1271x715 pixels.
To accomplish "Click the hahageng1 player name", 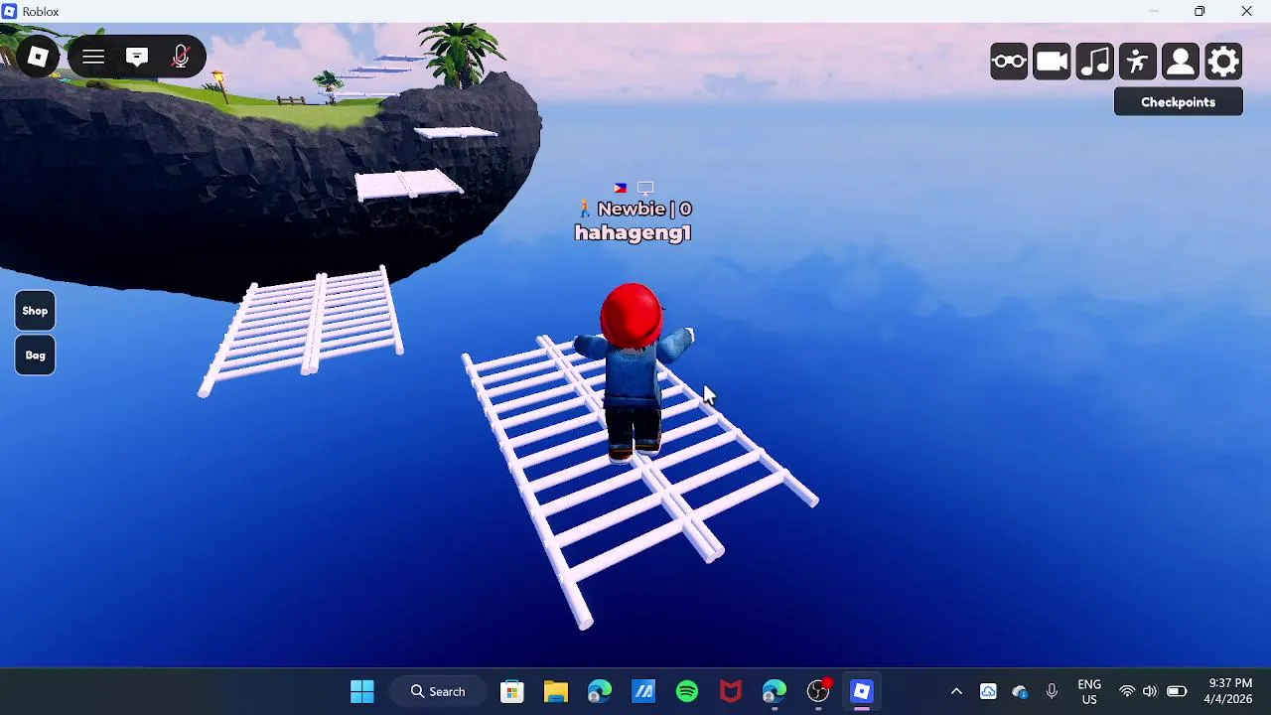I will click(x=633, y=233).
